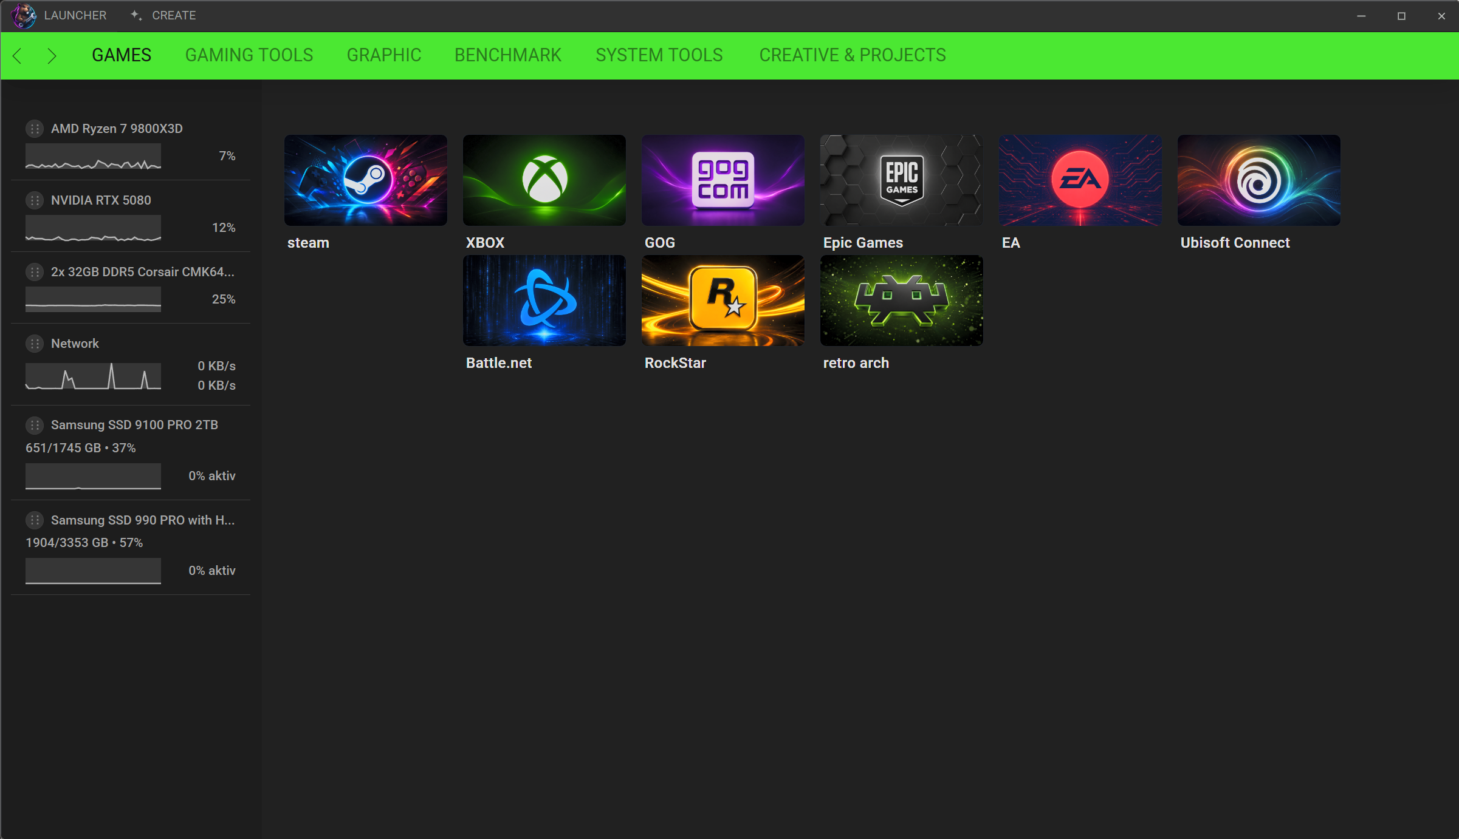Launch the Epic Games tile
1459x839 pixels.
click(902, 180)
